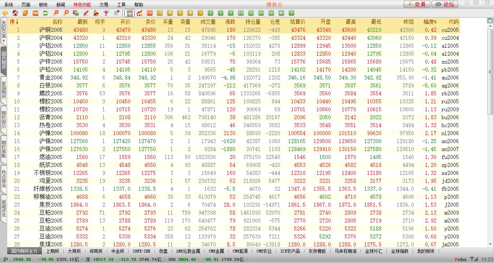Click the 交易 button at top right
The image size is (494, 263).
[417, 4]
